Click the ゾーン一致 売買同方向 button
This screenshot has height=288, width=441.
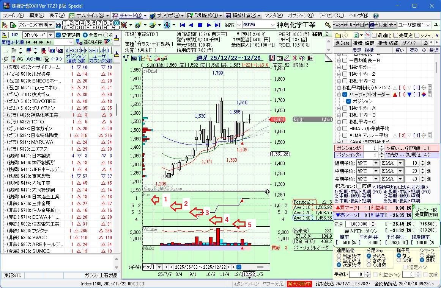tap(426, 212)
